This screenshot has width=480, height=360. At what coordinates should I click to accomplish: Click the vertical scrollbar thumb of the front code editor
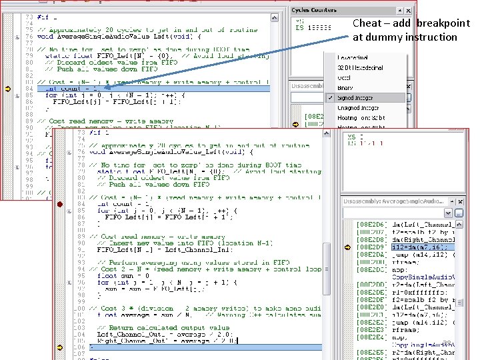(327, 269)
